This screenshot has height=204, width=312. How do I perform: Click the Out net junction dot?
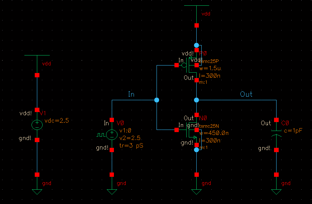click(196, 100)
